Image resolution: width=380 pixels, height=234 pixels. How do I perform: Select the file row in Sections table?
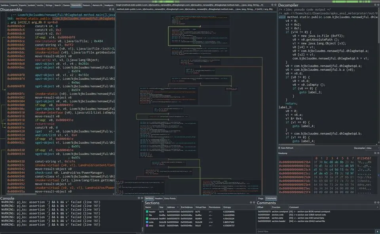[x=200, y=215]
